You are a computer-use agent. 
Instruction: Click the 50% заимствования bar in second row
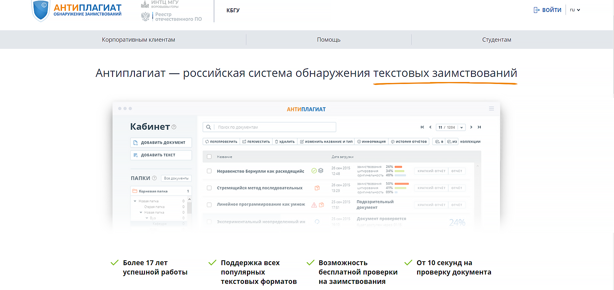(402, 184)
